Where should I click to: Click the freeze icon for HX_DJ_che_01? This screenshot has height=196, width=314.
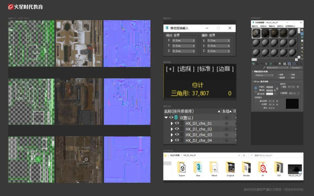[226, 123]
